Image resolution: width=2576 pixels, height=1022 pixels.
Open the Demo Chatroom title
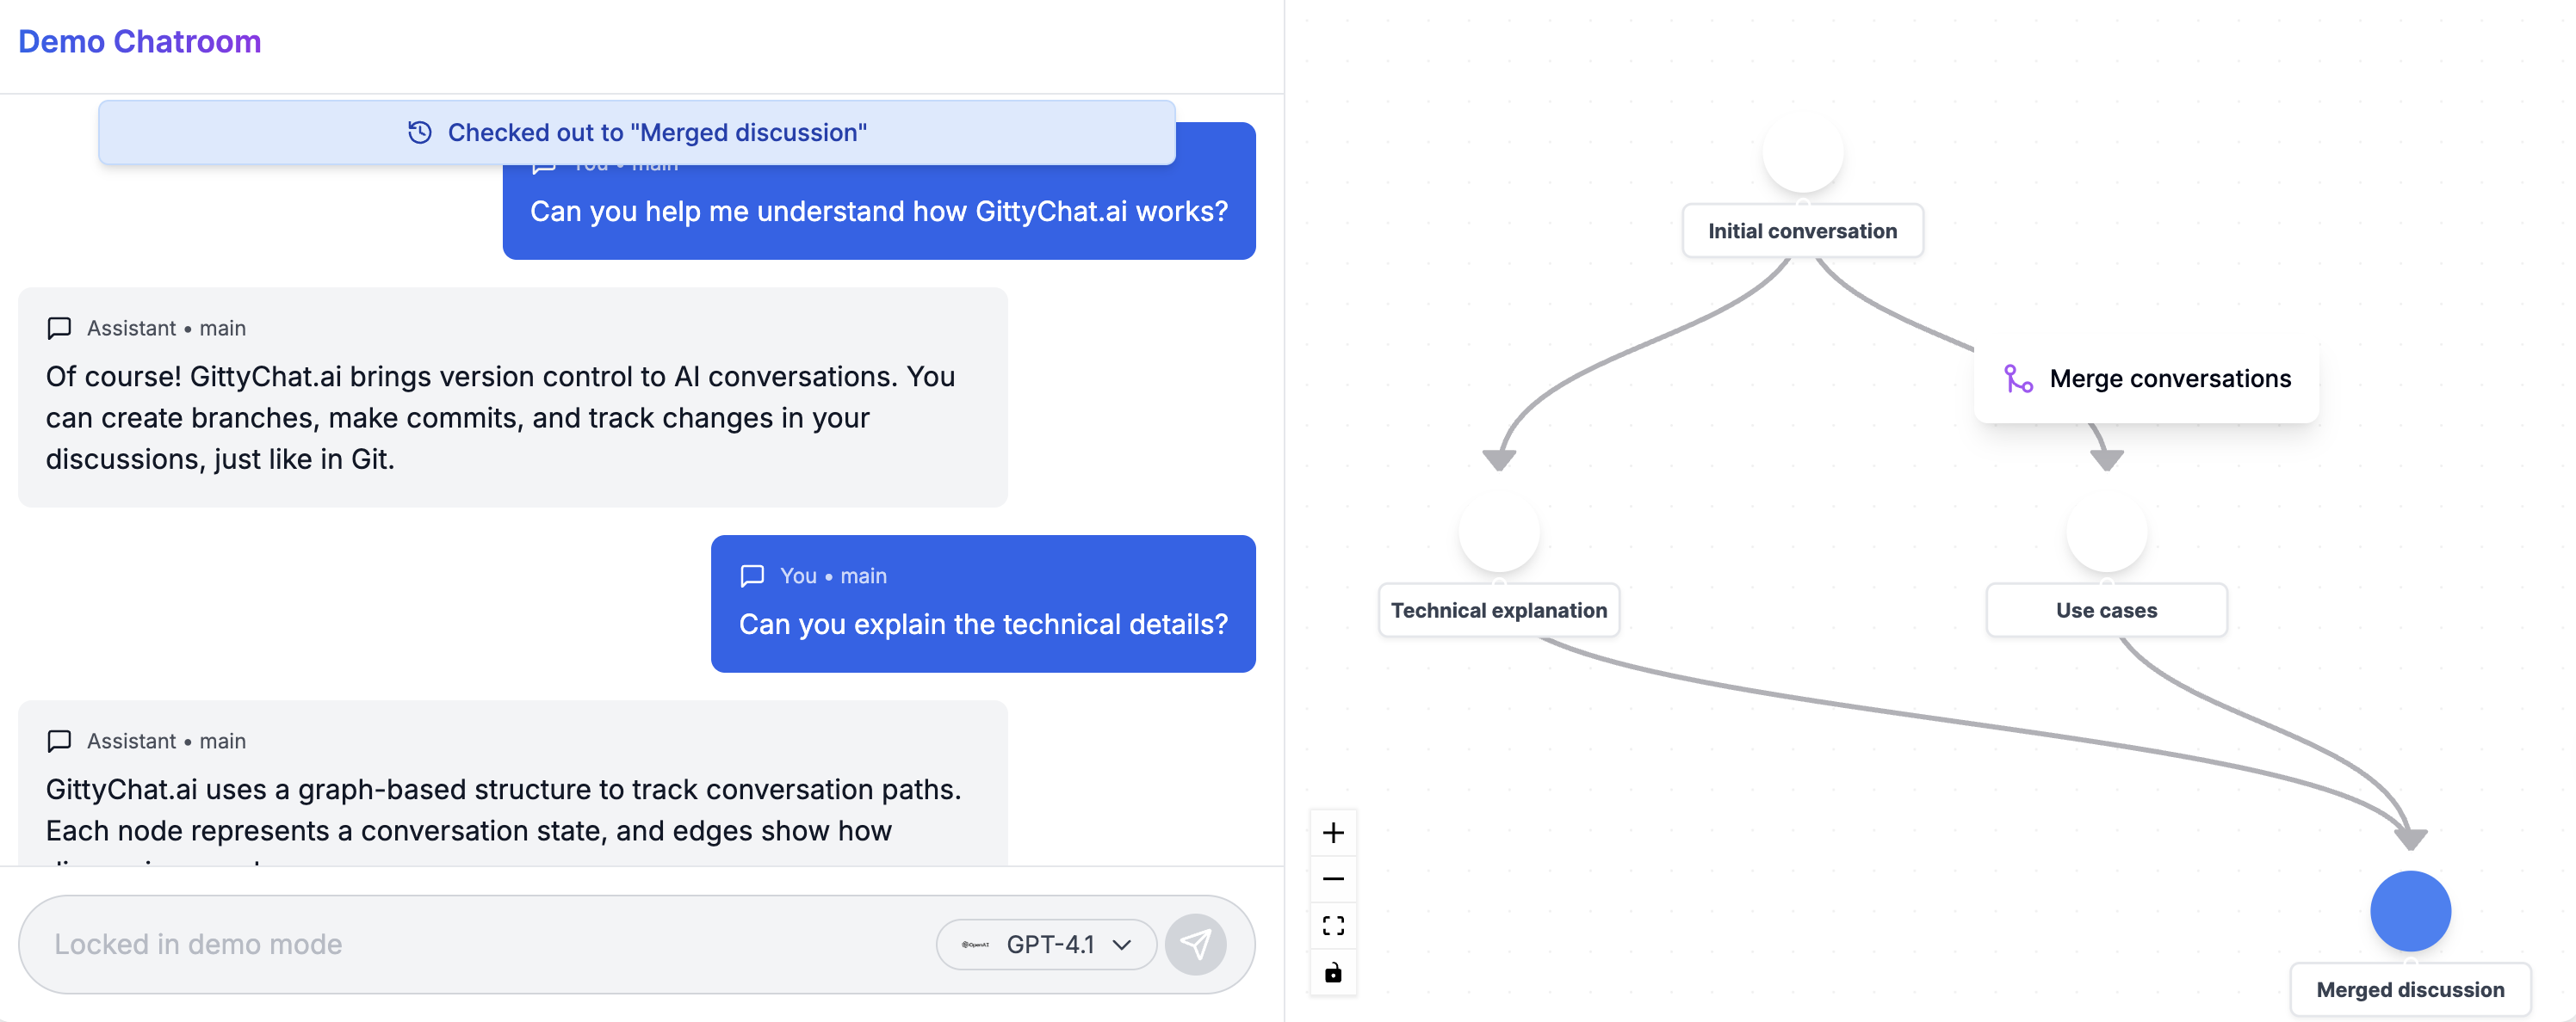(x=139, y=41)
